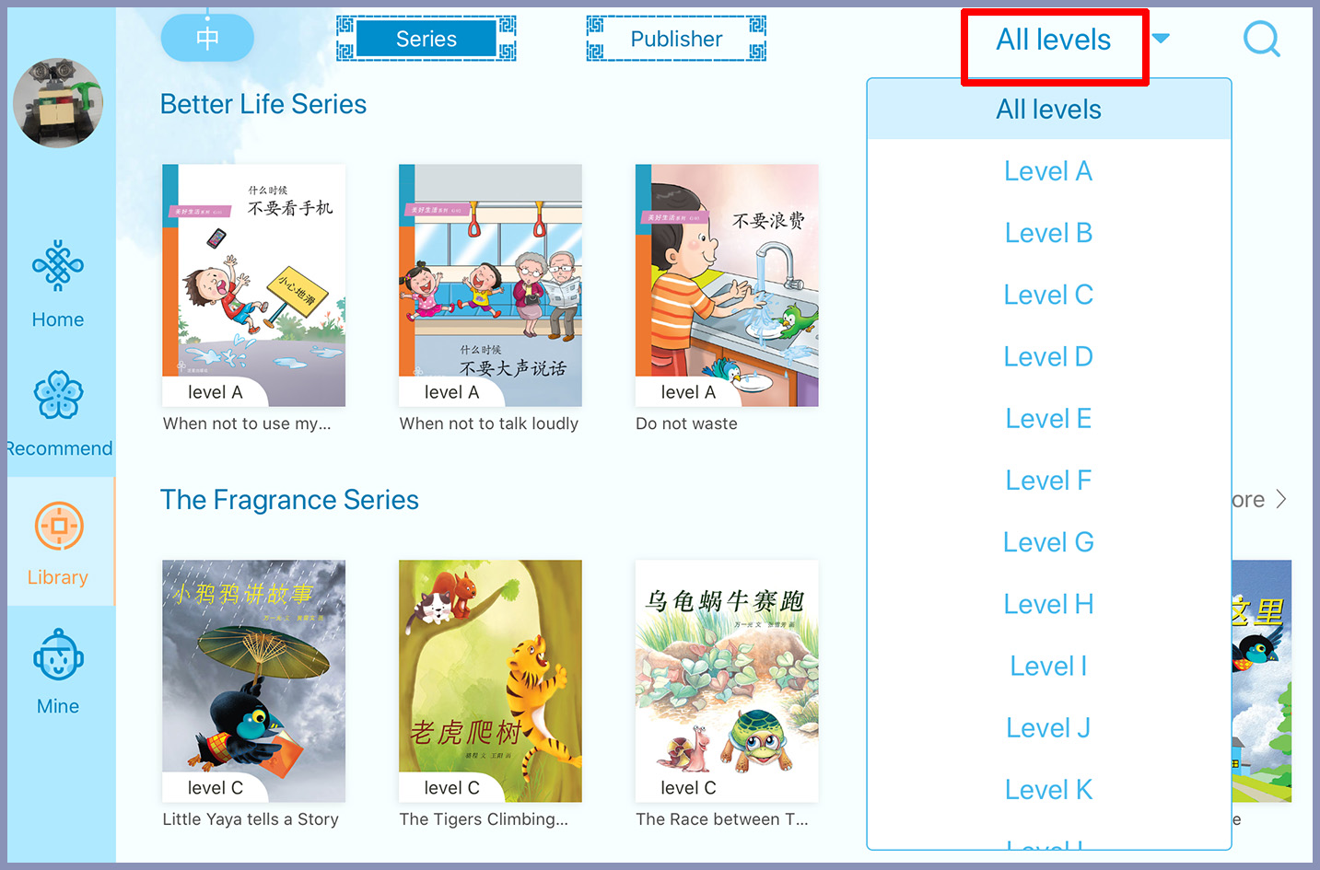Image resolution: width=1320 pixels, height=870 pixels.
Task: Open the Home section in sidebar
Action: [58, 284]
